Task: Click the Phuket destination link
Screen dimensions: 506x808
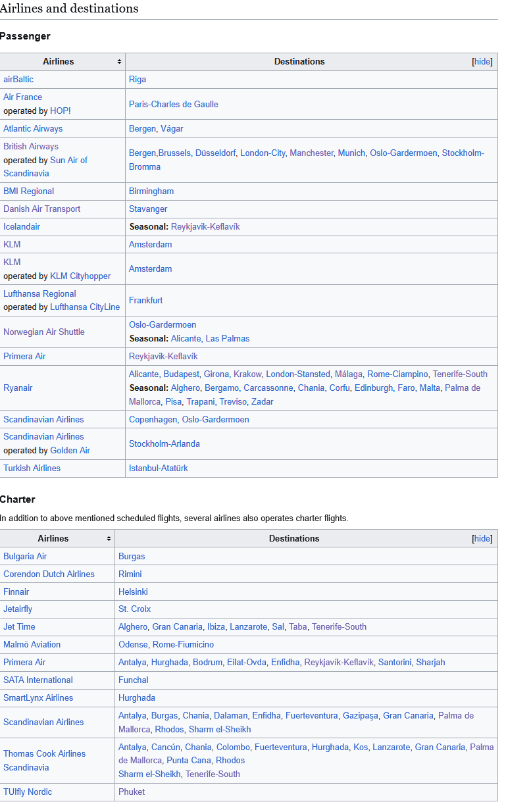Action: pyautogui.click(x=132, y=792)
